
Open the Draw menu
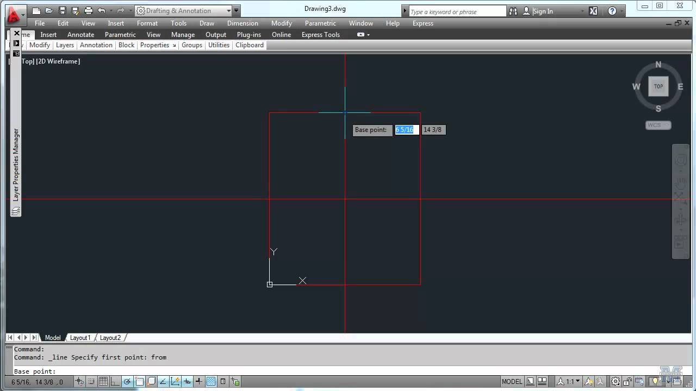(207, 23)
